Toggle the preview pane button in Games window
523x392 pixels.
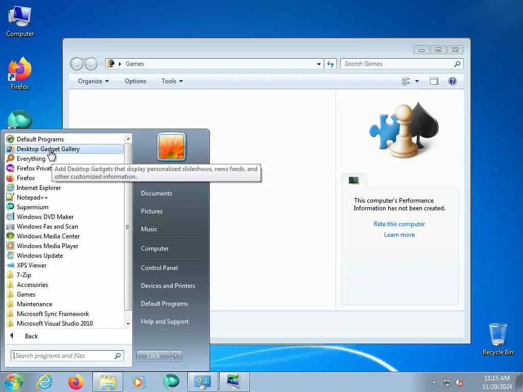click(x=434, y=81)
